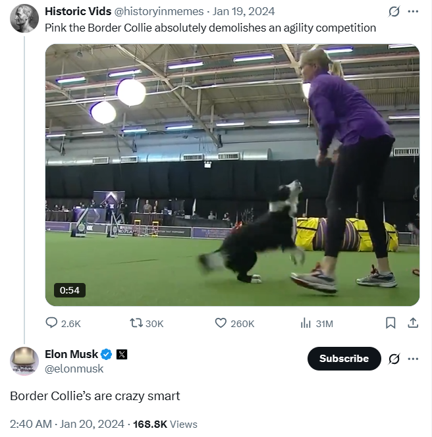Open more options on Historic Vids tweet
The width and height of the screenshot is (432, 437).
(413, 12)
